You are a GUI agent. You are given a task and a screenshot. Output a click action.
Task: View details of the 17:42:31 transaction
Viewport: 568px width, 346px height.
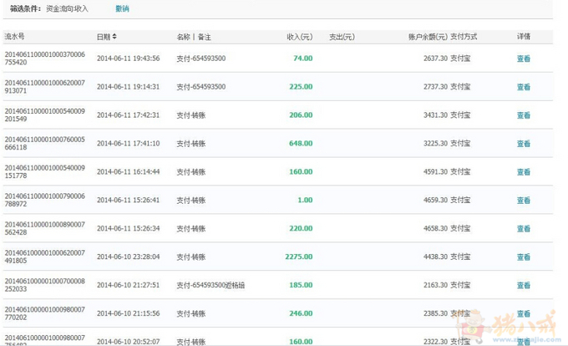tap(523, 115)
